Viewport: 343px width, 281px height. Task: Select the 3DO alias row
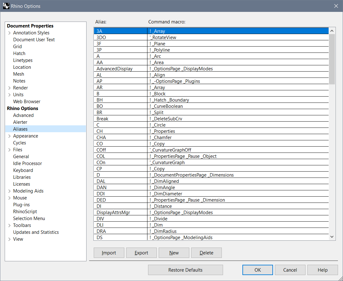click(x=121, y=38)
